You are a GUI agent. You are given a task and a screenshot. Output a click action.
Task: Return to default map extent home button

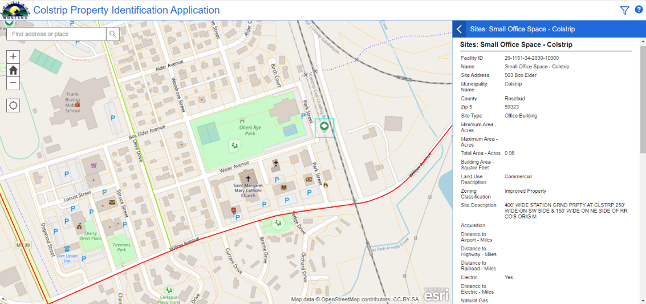pos(13,70)
